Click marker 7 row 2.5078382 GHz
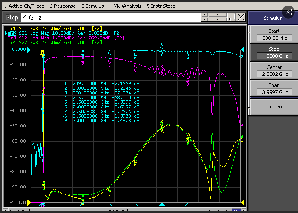The width and height of the screenshot is (298, 213). (102, 111)
